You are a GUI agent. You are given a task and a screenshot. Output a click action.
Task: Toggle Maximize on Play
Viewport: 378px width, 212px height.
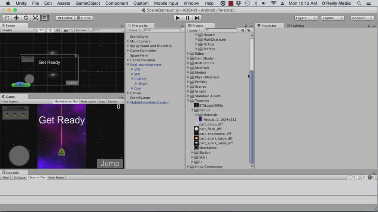coord(66,102)
